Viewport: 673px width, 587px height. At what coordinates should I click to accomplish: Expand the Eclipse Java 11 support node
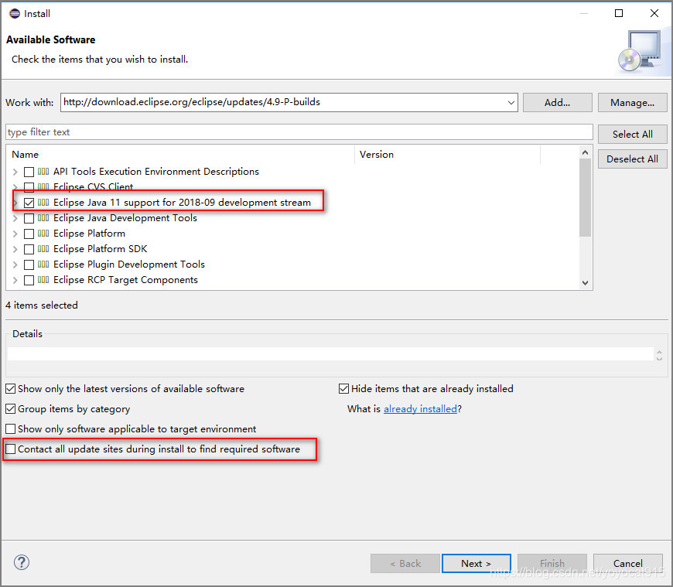point(15,203)
